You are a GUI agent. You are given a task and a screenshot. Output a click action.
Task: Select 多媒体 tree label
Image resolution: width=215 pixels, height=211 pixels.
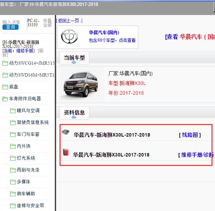[x=23, y=182]
